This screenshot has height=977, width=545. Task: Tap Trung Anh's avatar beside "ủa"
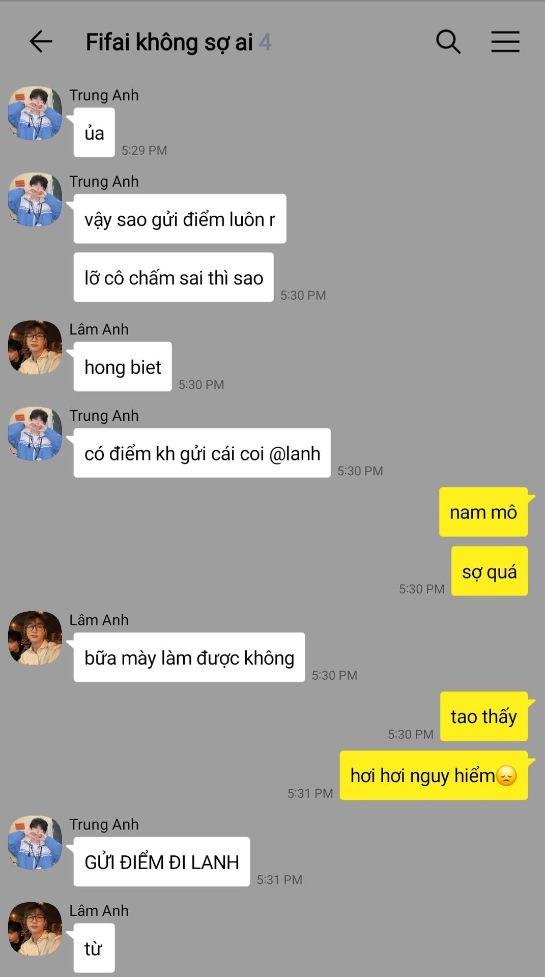35,113
